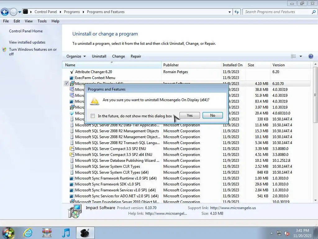Open the clock showing 3:41 PM
Image resolution: width=318 pixels, height=239 pixels.
point(302,233)
